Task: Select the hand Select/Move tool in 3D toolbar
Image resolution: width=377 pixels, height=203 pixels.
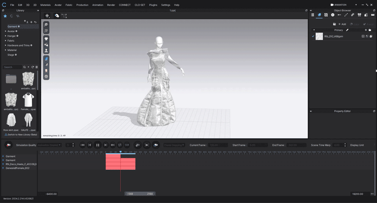Action: (x=57, y=16)
